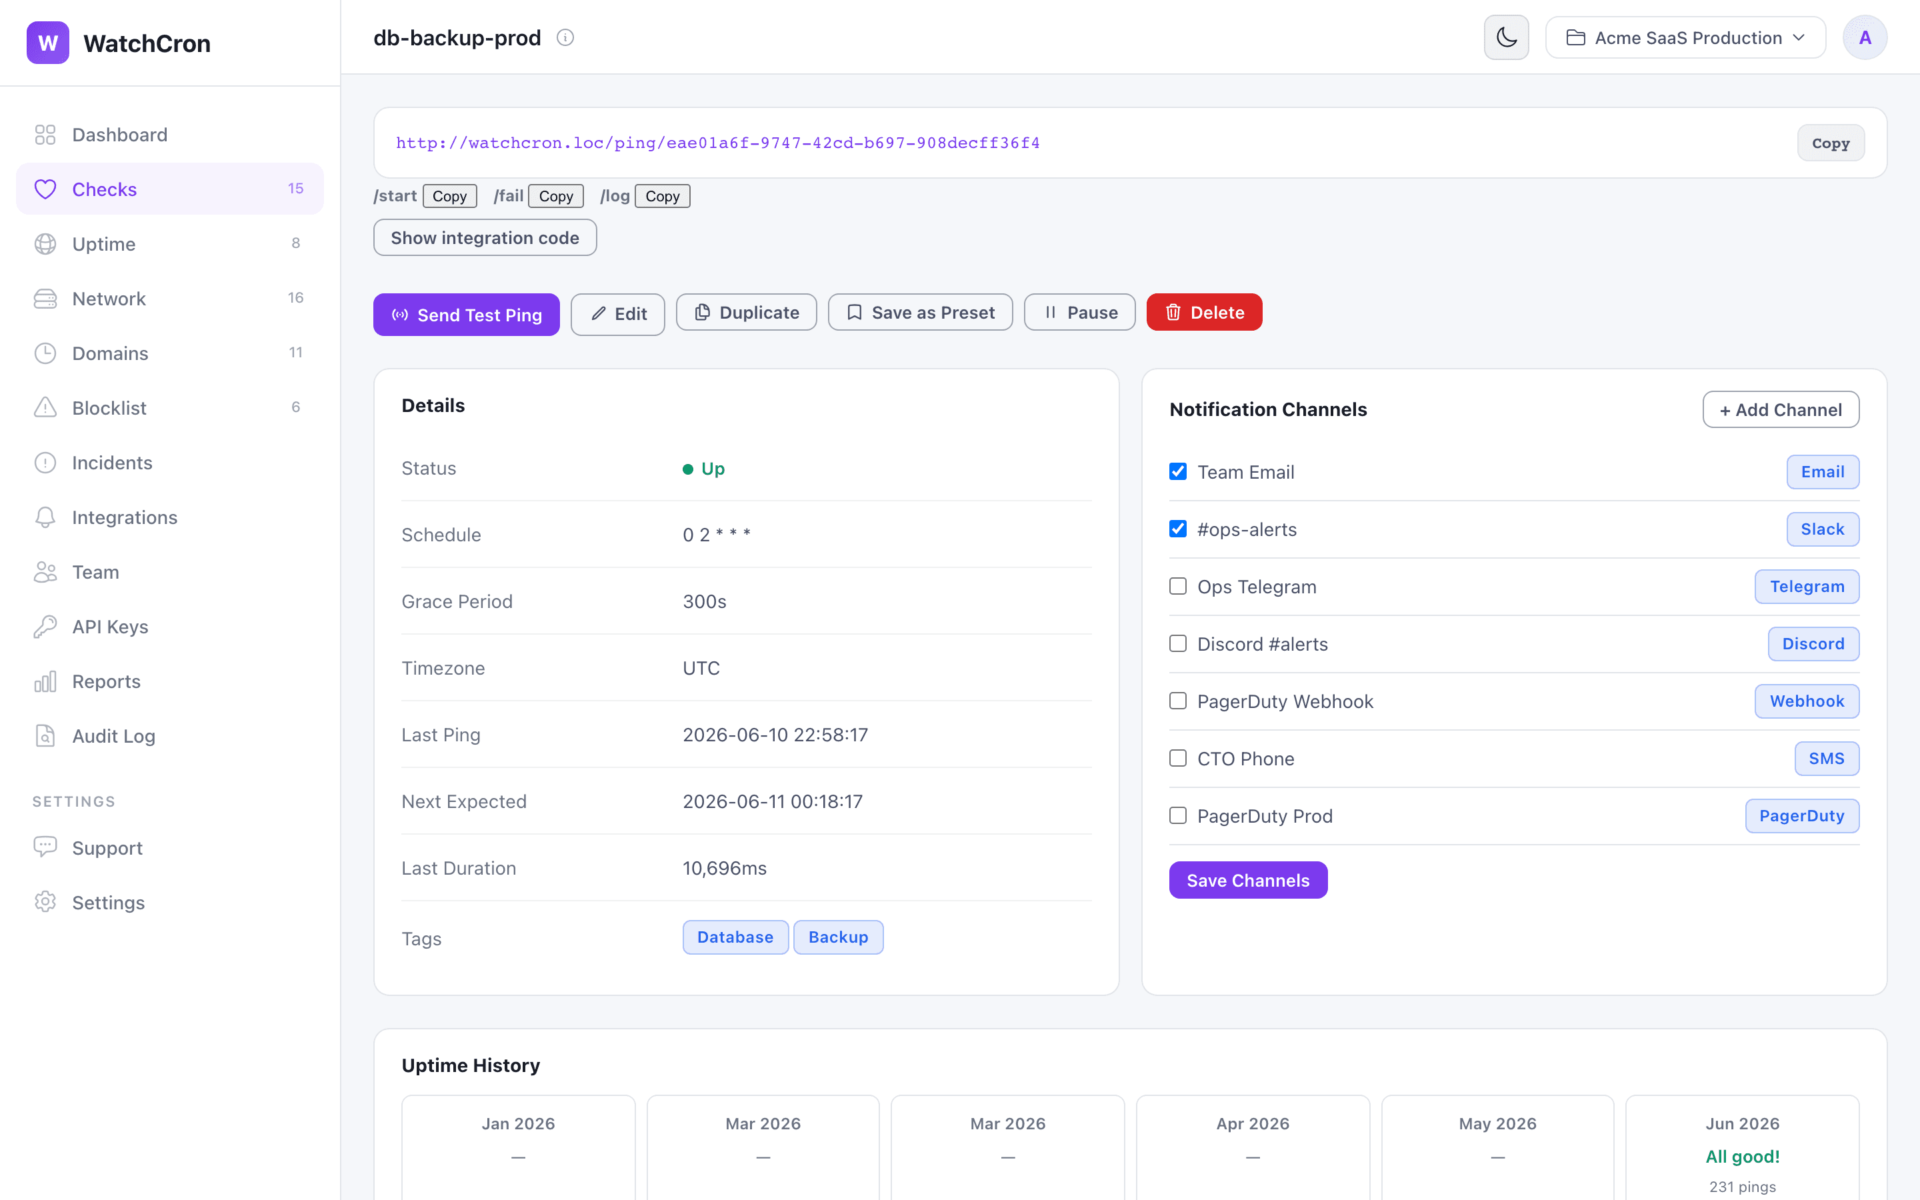Screen dimensions: 1920x1200
Task: Click the bookmark icon on Save as Preset
Action: [x=855, y=313]
